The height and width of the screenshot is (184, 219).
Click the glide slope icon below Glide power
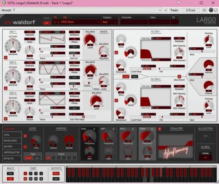[25, 147]
